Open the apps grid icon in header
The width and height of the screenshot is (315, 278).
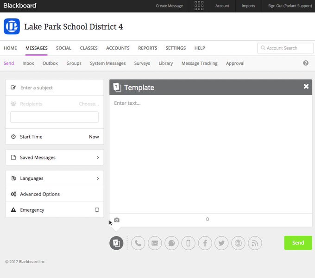pos(199,6)
